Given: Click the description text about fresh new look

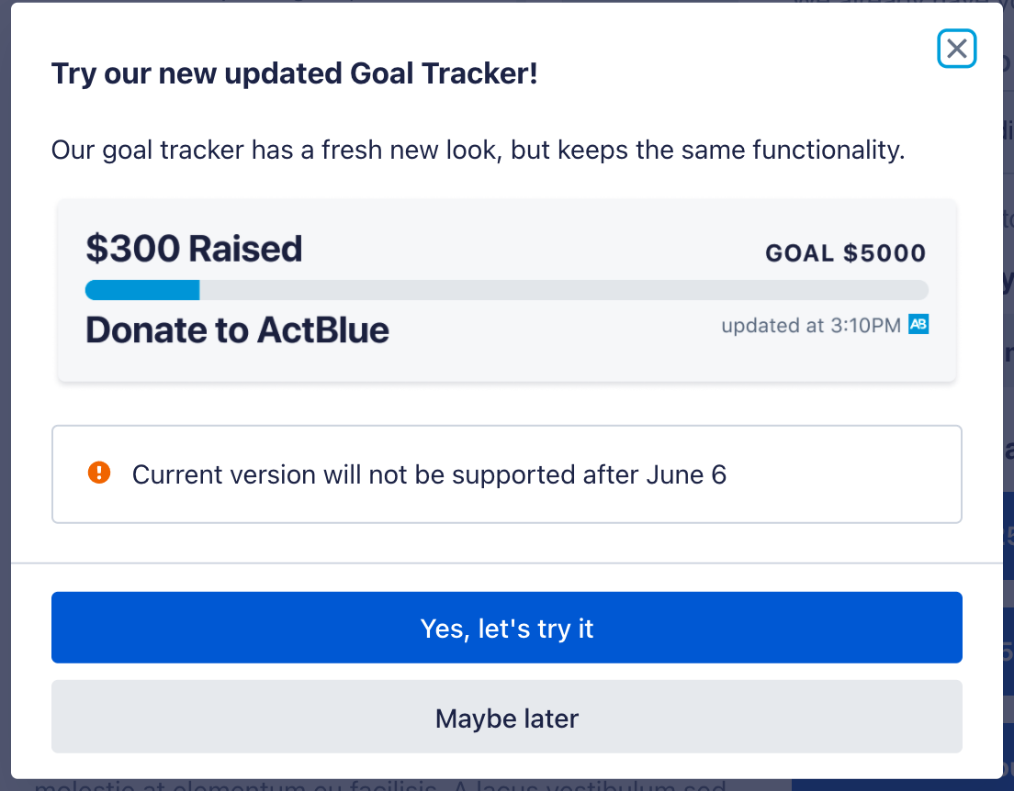Looking at the screenshot, I should (478, 150).
